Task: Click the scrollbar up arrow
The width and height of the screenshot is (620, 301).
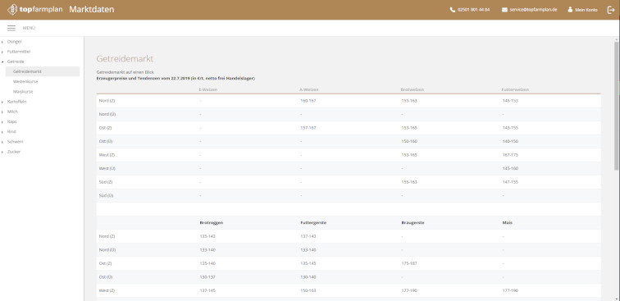Action: click(x=617, y=39)
